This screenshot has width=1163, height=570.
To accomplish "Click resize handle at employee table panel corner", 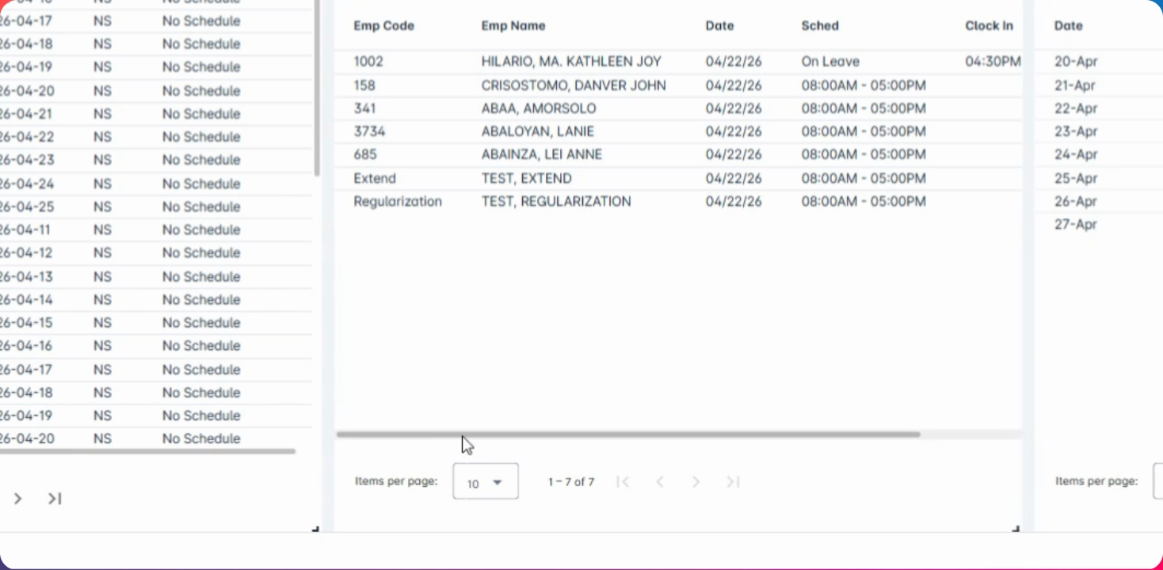I will (x=1016, y=528).
